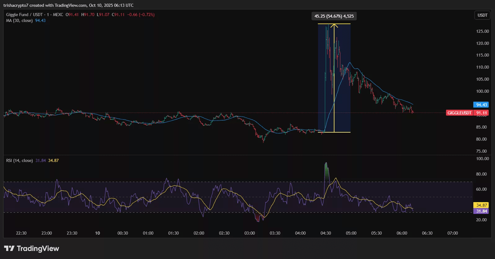Click the bold 10 date marker on time axis
This screenshot has width=495, height=259.
click(x=97, y=233)
